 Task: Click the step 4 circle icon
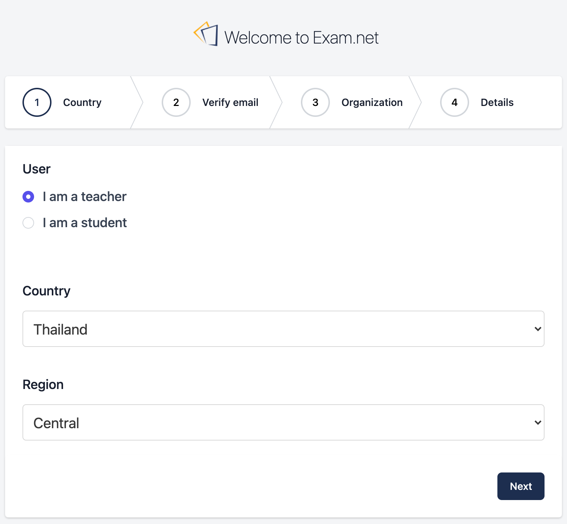pos(454,102)
